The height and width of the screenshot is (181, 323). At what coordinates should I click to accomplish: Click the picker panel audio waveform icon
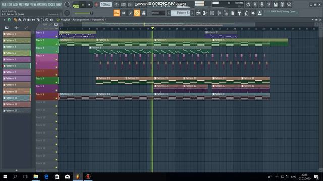(x=17, y=28)
